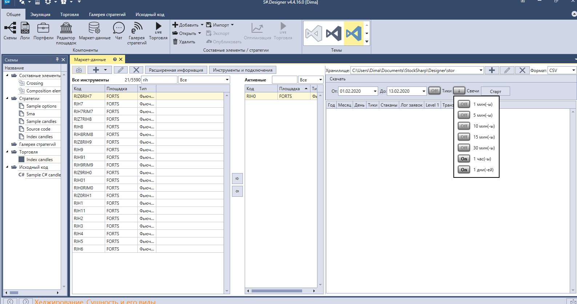Open the Чат component
The image size is (577, 304).
click(x=119, y=31)
